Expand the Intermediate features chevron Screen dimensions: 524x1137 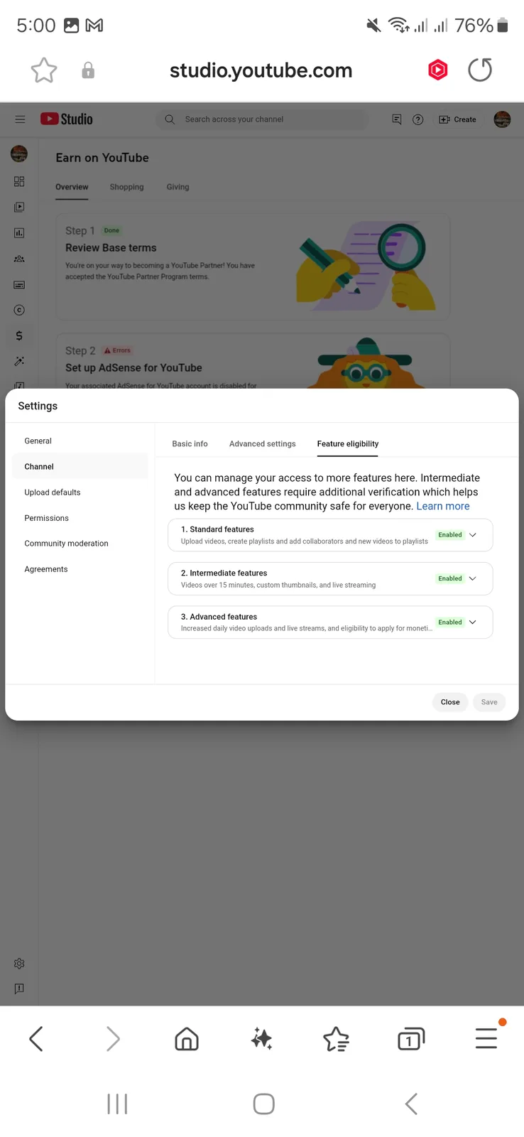click(473, 578)
